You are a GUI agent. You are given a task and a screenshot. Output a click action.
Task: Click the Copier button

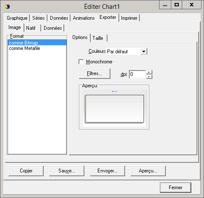pyautogui.click(x=26, y=171)
